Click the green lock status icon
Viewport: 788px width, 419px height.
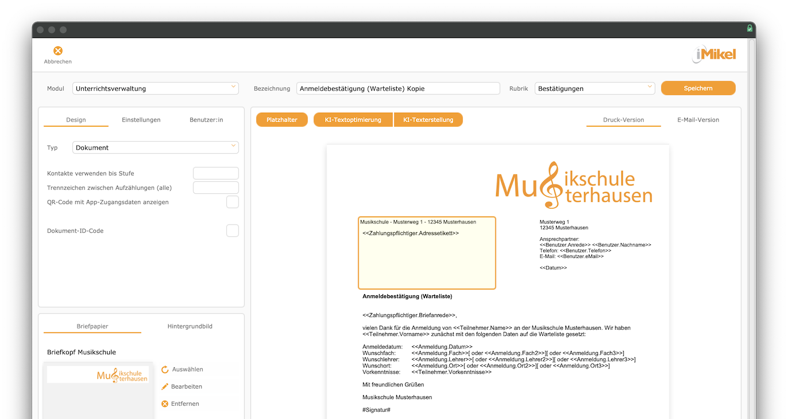point(750,29)
